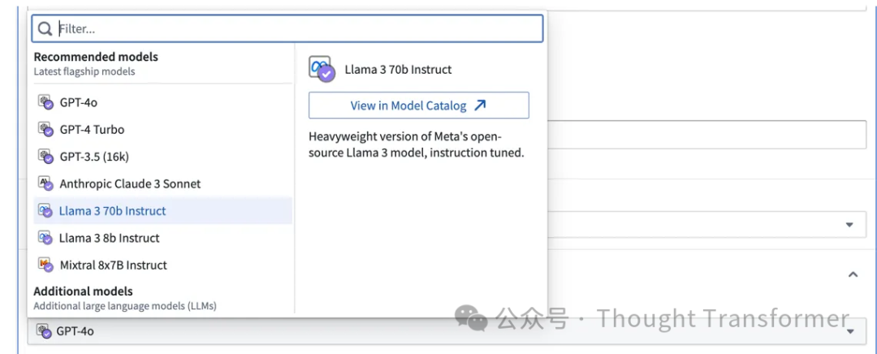877x354 pixels.
Task: Click the 'Latest flagship models' subtitle
Action: (84, 71)
